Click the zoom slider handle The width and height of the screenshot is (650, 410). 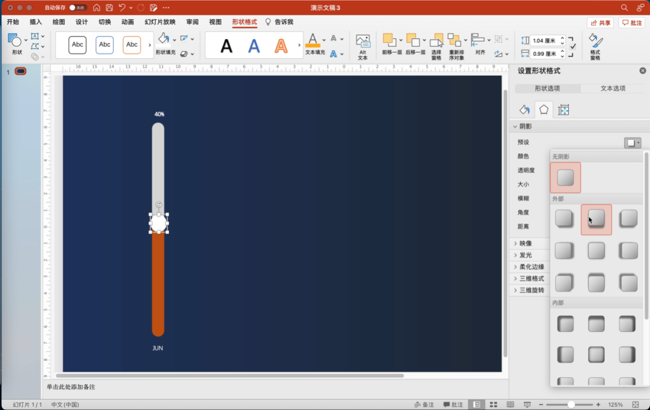click(571, 404)
